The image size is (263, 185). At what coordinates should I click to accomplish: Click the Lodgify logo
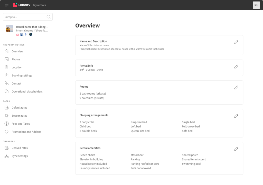point(22,5)
